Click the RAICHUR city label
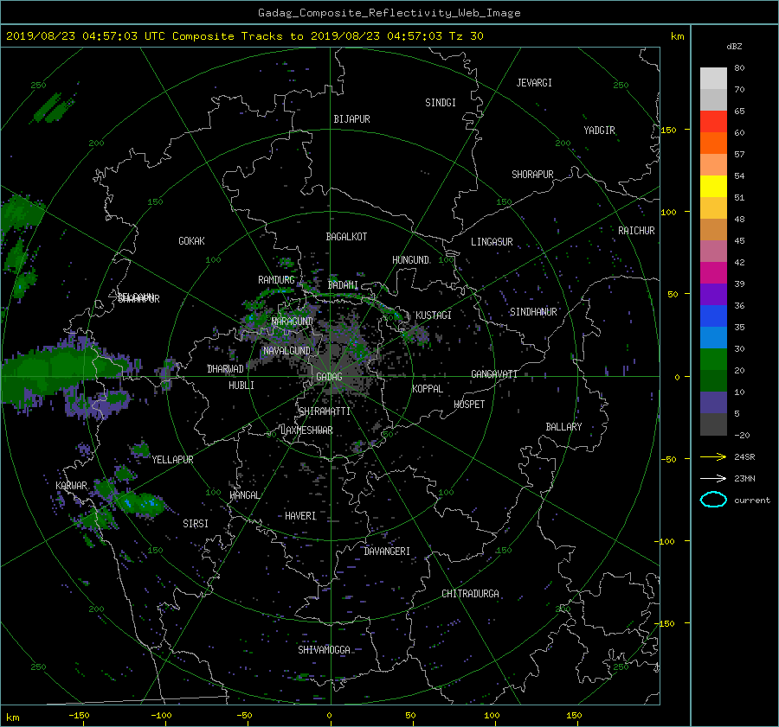This screenshot has height=727, width=779. click(x=636, y=231)
